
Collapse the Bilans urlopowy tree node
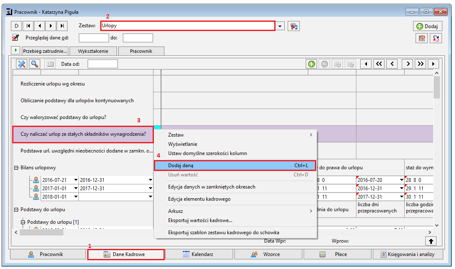(16, 168)
